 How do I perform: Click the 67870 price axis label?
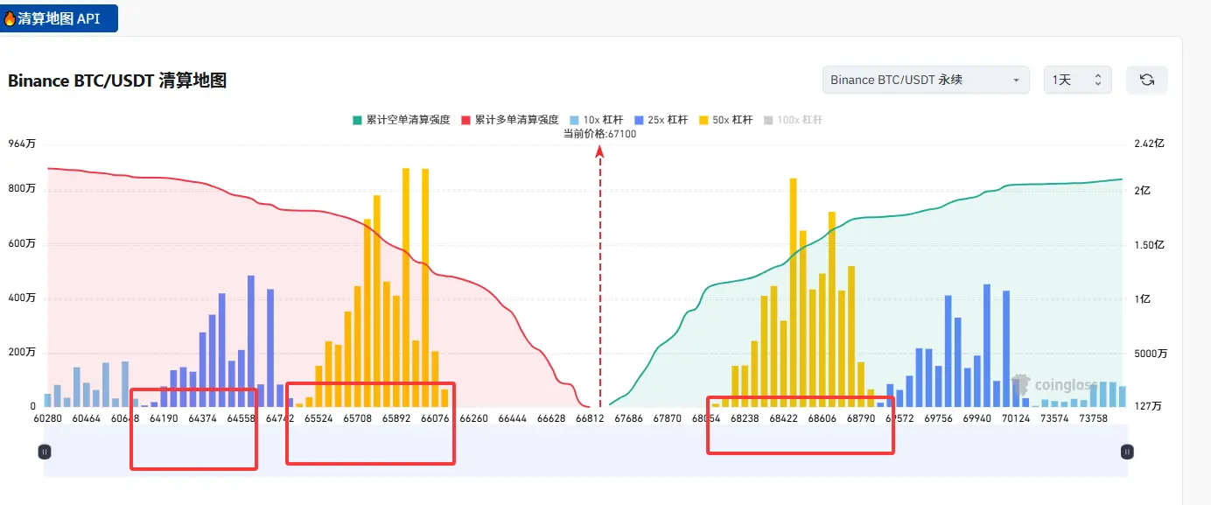(667, 419)
